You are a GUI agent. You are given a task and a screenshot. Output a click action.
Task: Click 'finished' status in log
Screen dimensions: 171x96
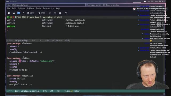pyautogui.click(x=46, y=26)
